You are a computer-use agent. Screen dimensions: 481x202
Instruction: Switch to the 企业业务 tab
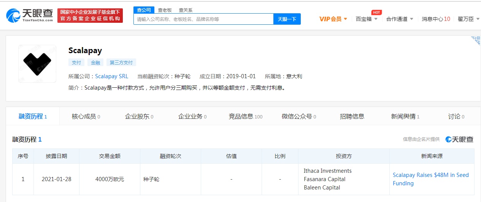pyautogui.click(x=192, y=116)
